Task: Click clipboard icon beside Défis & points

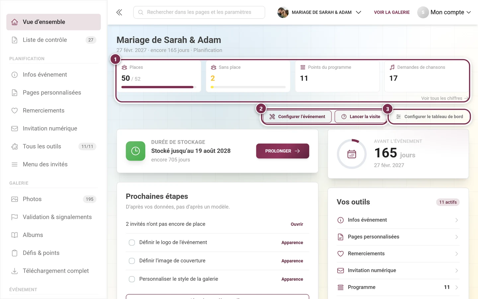Action: (x=15, y=253)
